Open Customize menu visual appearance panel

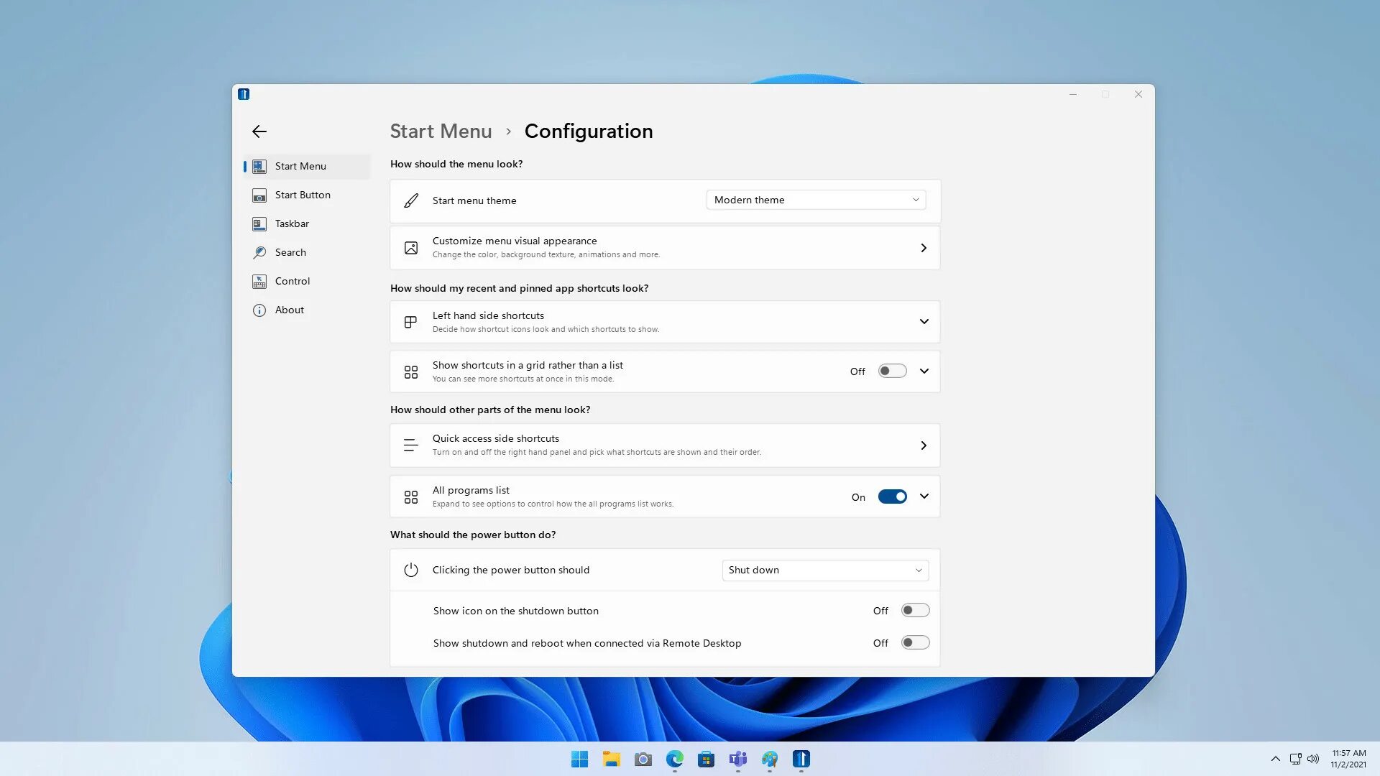pyautogui.click(x=664, y=247)
